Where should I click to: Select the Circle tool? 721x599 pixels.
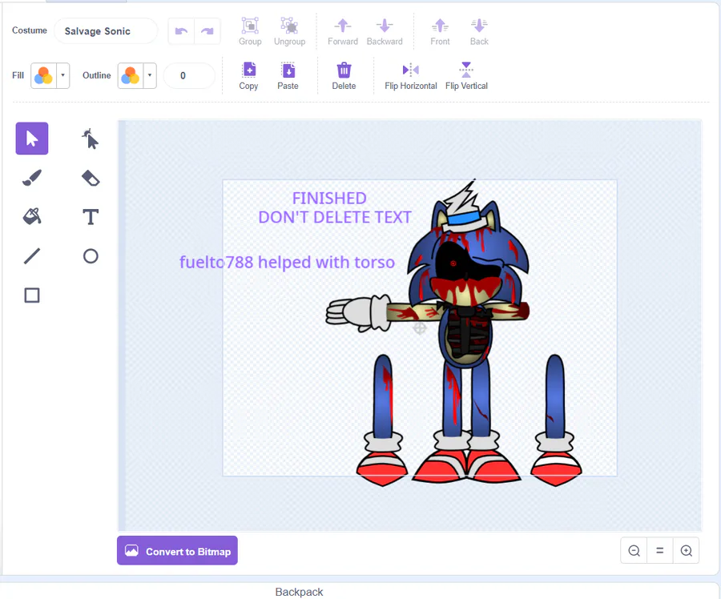click(90, 256)
